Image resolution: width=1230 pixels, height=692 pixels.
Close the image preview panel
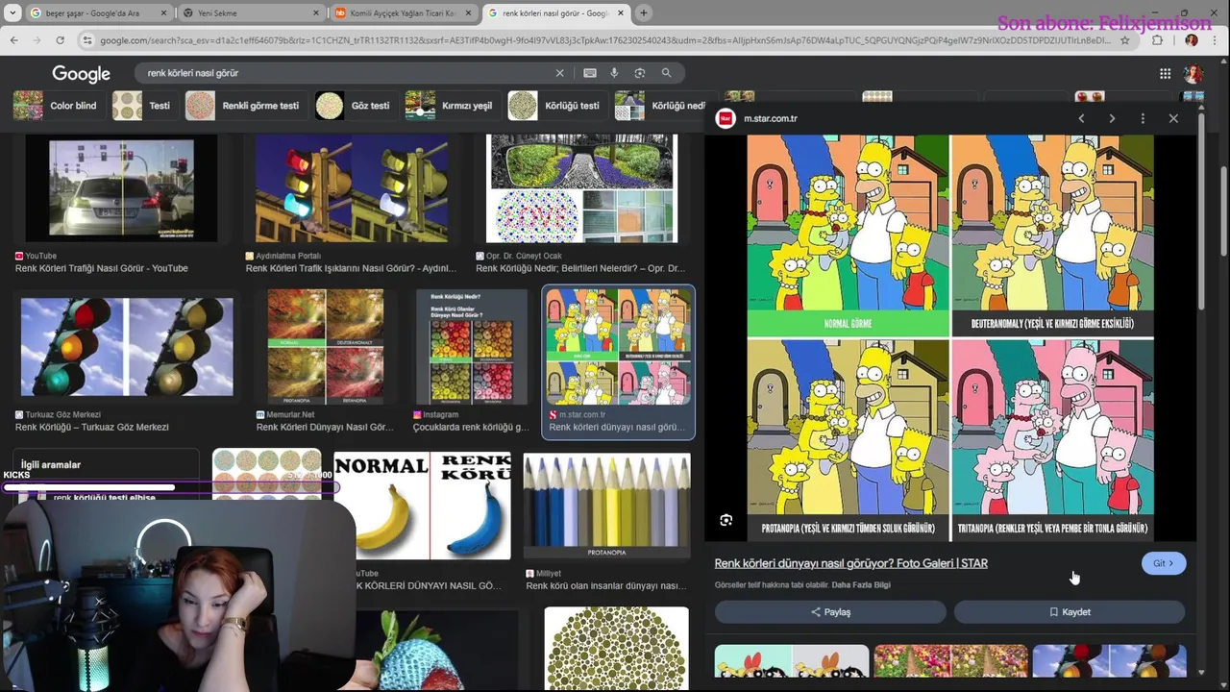1173,118
